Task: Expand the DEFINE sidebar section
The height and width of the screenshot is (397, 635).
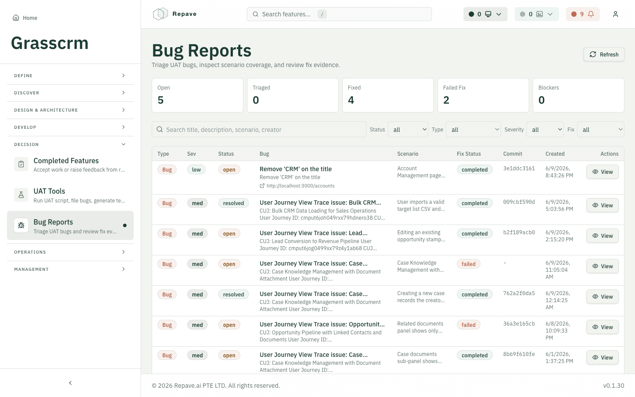Action: (70, 76)
